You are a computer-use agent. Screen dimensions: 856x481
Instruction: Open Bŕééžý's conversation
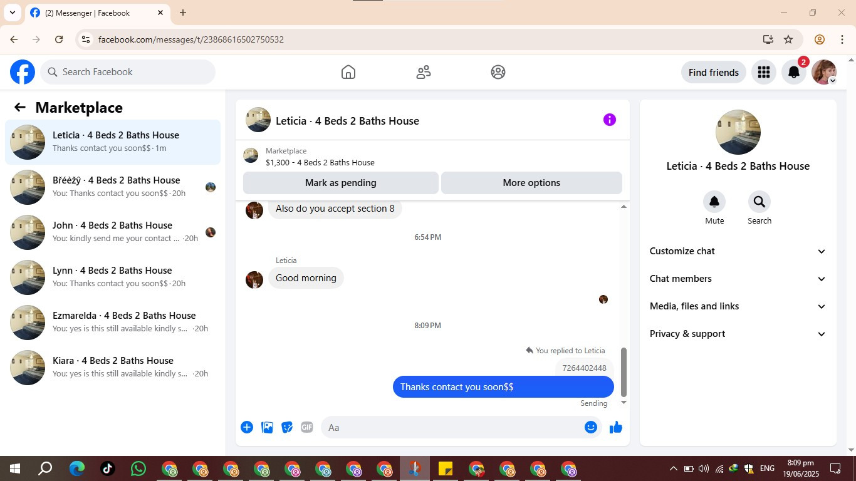pyautogui.click(x=113, y=187)
